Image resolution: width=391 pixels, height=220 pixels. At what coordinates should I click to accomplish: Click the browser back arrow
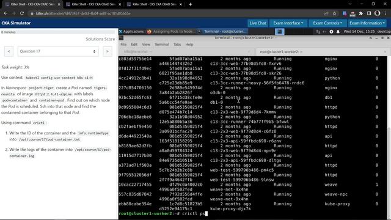point(5,13)
